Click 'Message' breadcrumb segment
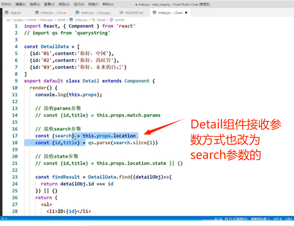This screenshot has height=226, width=294. point(46,20)
